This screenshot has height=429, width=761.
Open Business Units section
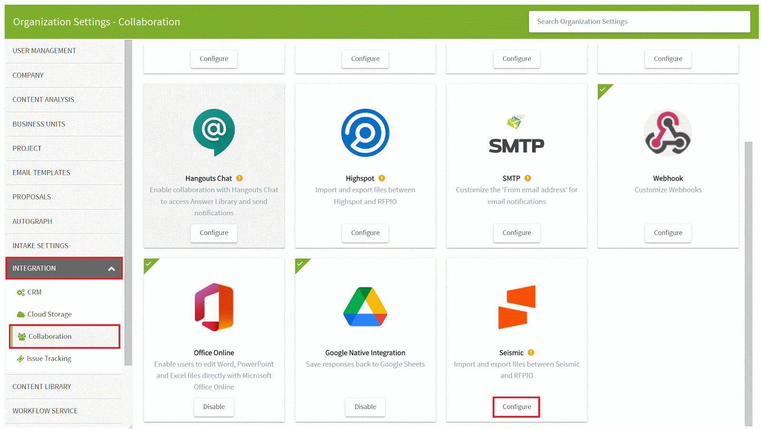pyautogui.click(x=64, y=124)
